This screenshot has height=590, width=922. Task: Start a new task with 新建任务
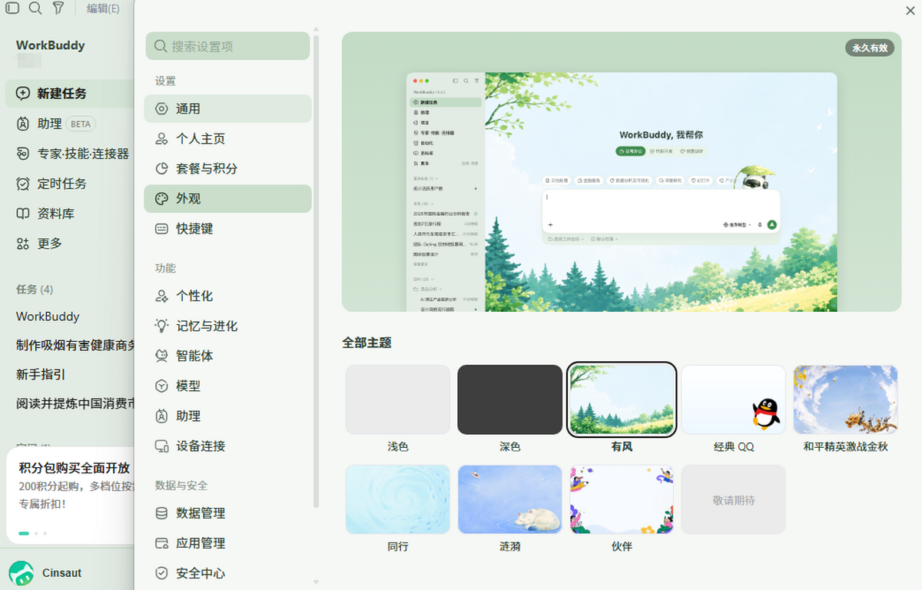pyautogui.click(x=70, y=93)
